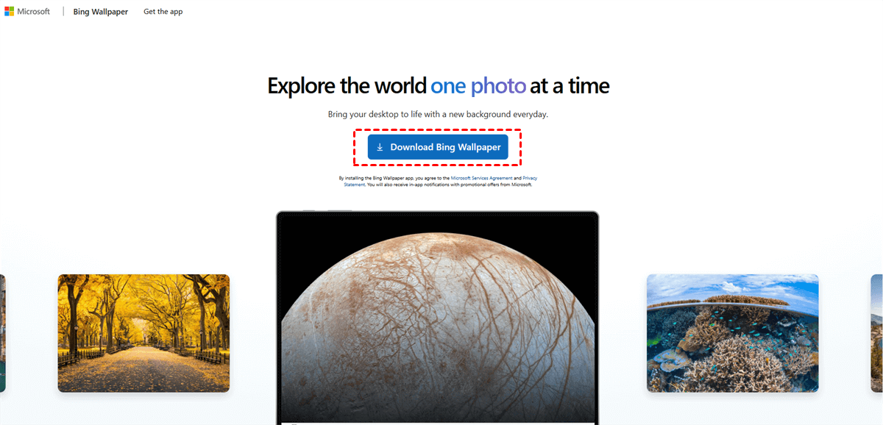
Task: Click the Microsoft four-square logo icon
Action: (x=10, y=12)
